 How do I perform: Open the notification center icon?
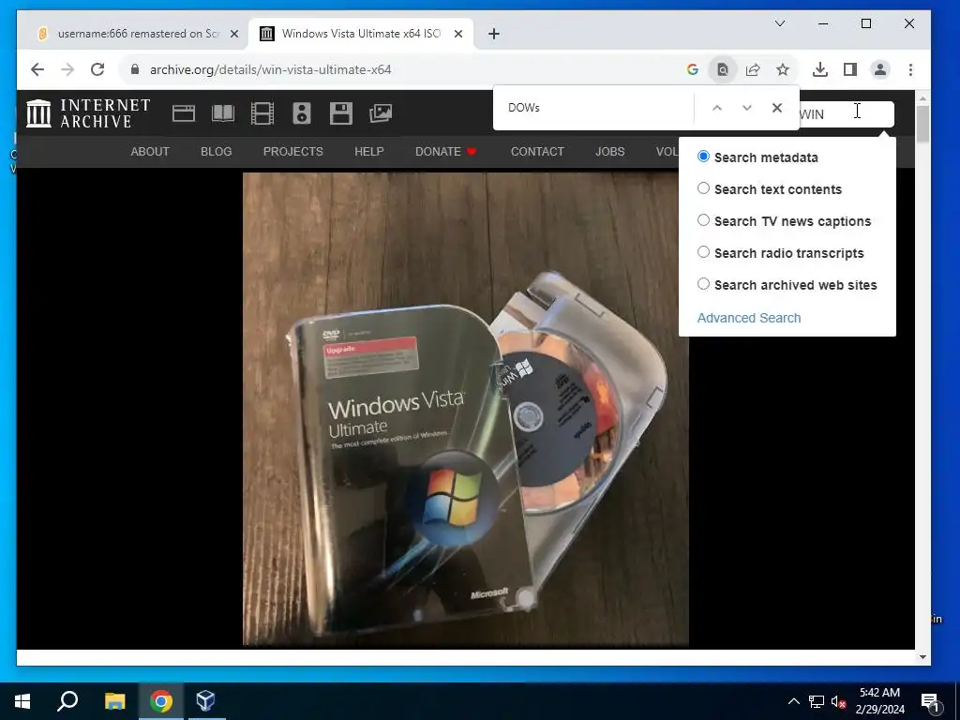[930, 701]
